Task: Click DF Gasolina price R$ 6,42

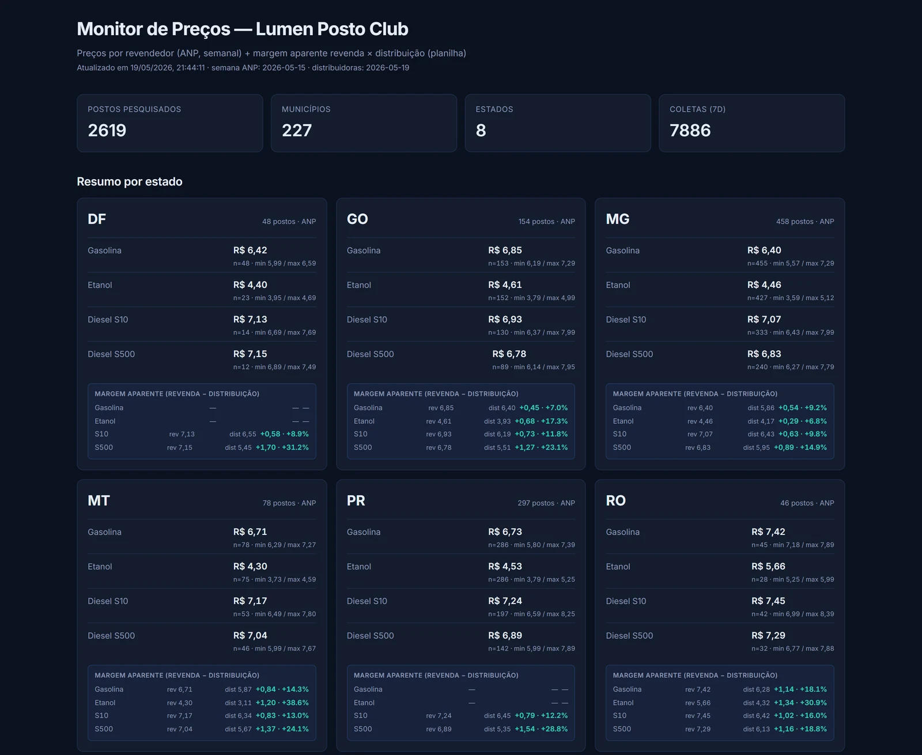Action: click(250, 250)
